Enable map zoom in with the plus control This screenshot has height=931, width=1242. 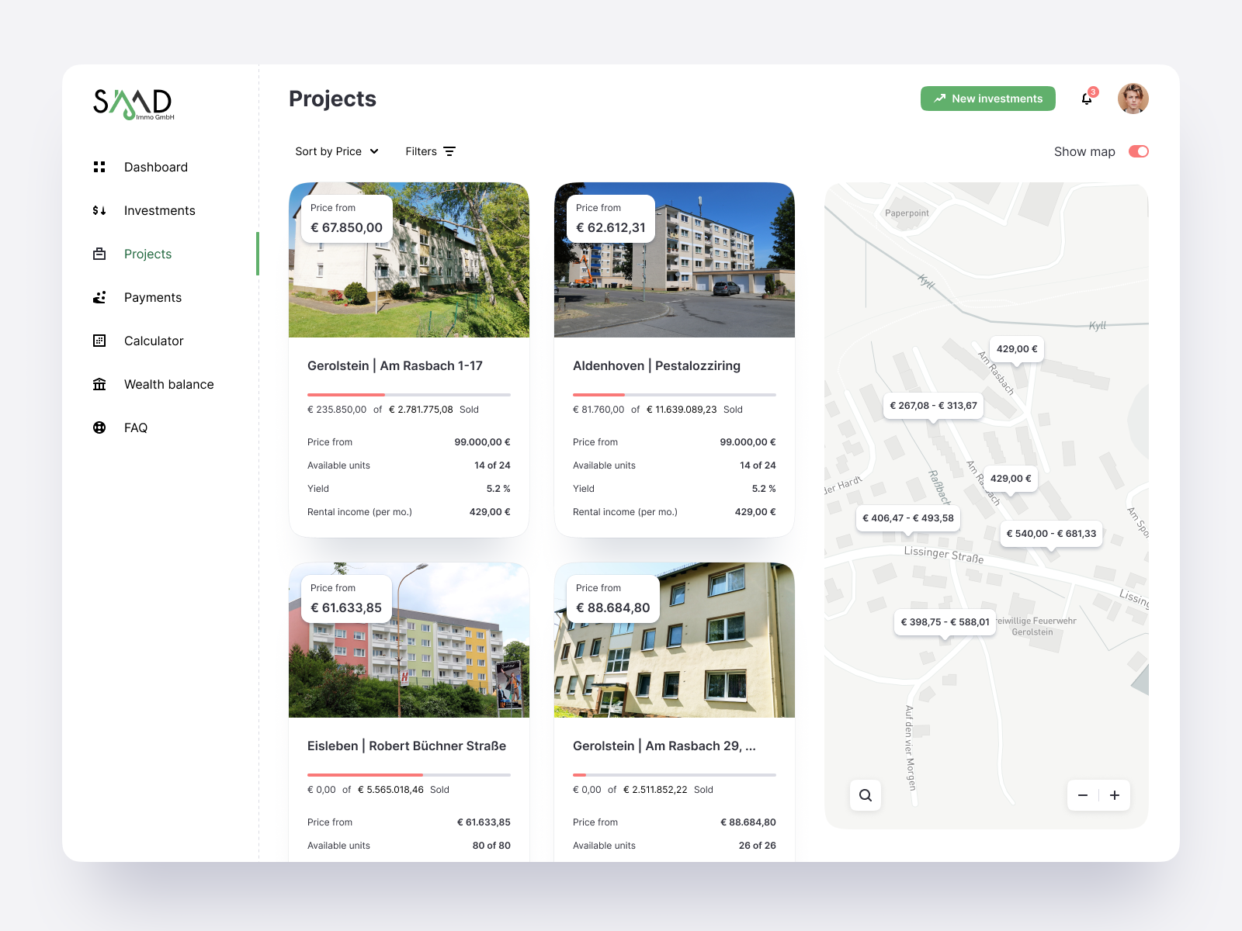pos(1115,795)
